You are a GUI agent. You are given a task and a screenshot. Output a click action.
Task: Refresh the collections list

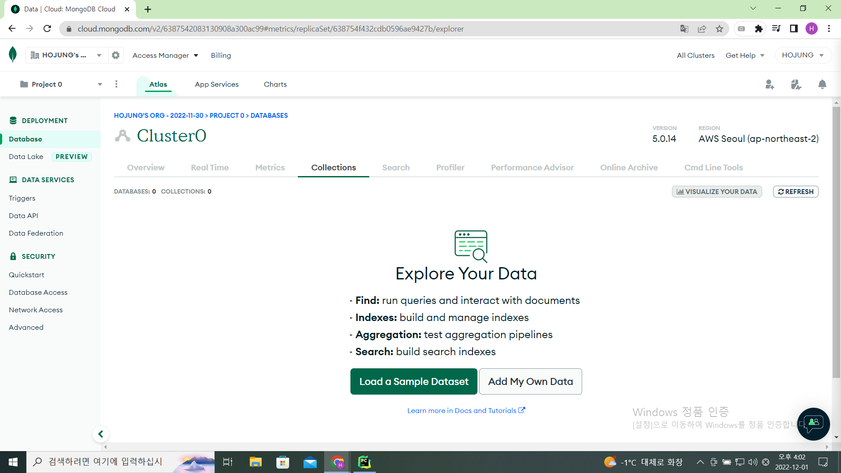tap(795, 191)
